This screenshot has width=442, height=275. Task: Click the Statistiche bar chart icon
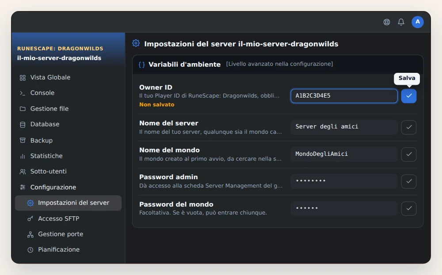[23, 156]
